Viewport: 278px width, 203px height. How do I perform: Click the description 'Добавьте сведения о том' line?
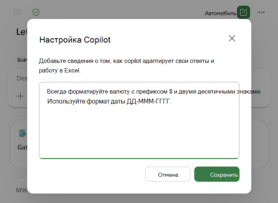pos(126,61)
